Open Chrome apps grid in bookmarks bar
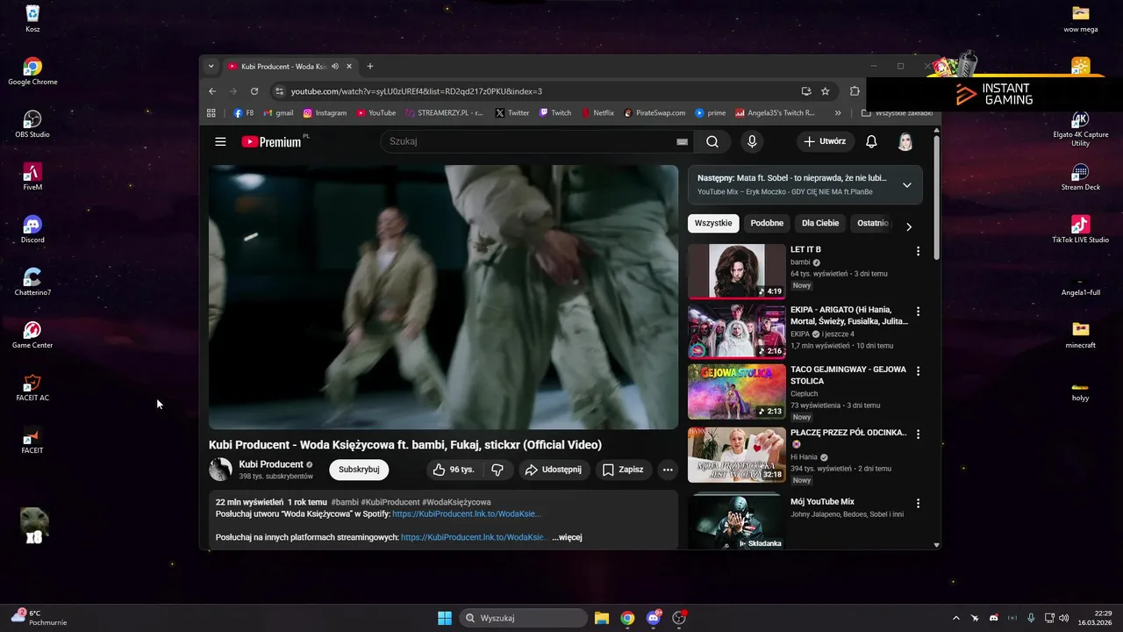Image resolution: width=1123 pixels, height=632 pixels. click(211, 113)
